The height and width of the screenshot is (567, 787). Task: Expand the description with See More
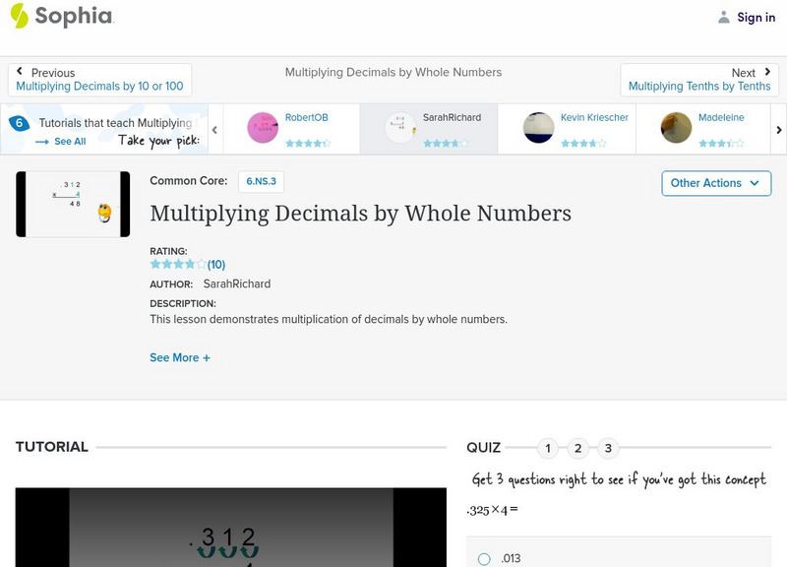click(x=180, y=357)
